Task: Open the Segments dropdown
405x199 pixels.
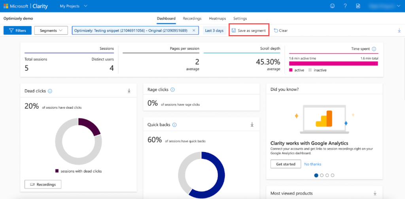Action: [51, 30]
